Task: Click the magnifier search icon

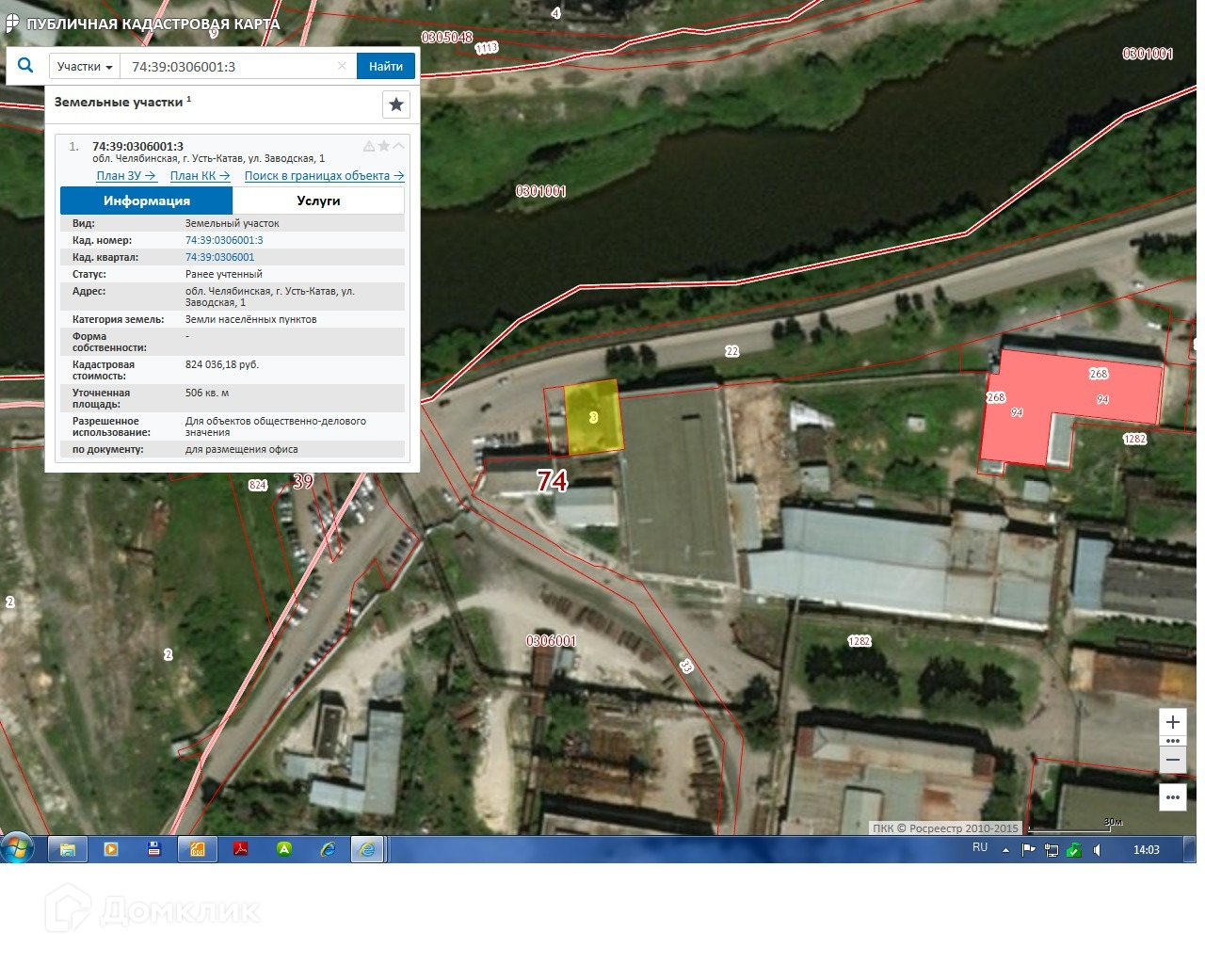Action: [25, 66]
